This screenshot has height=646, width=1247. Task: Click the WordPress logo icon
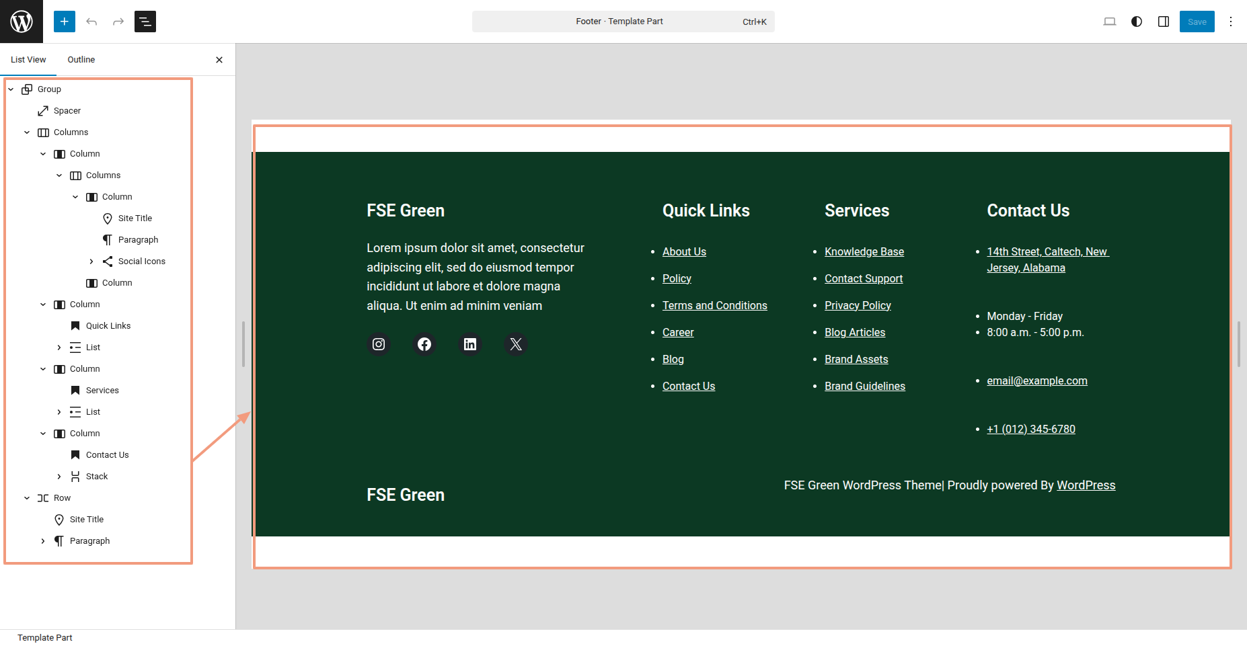tap(22, 22)
